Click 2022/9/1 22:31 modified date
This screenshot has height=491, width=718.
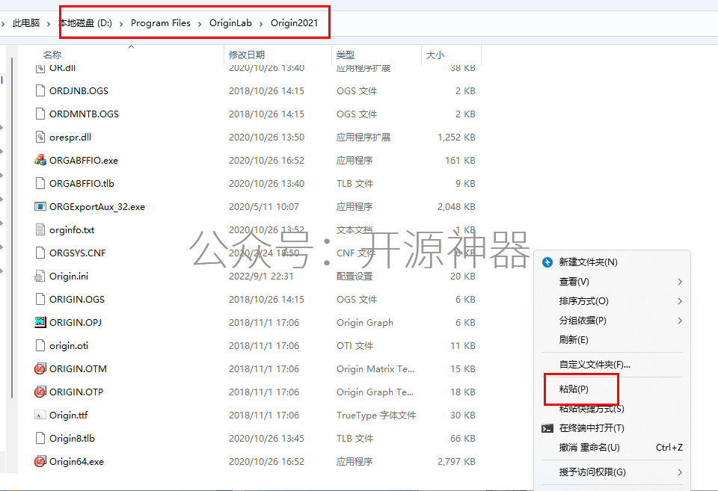[x=261, y=276]
